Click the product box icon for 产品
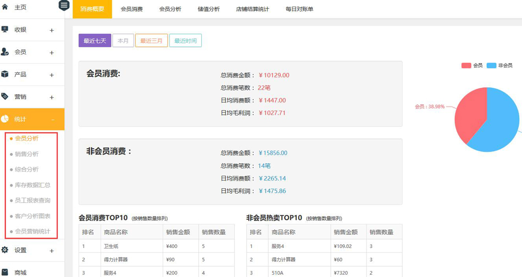Screen dimensions: 522x277 (x=5, y=74)
